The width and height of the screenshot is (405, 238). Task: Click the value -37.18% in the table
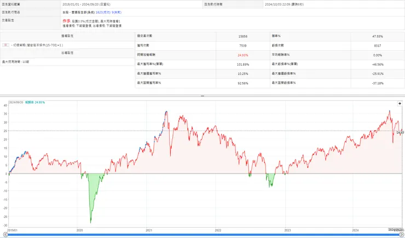[x=378, y=83]
